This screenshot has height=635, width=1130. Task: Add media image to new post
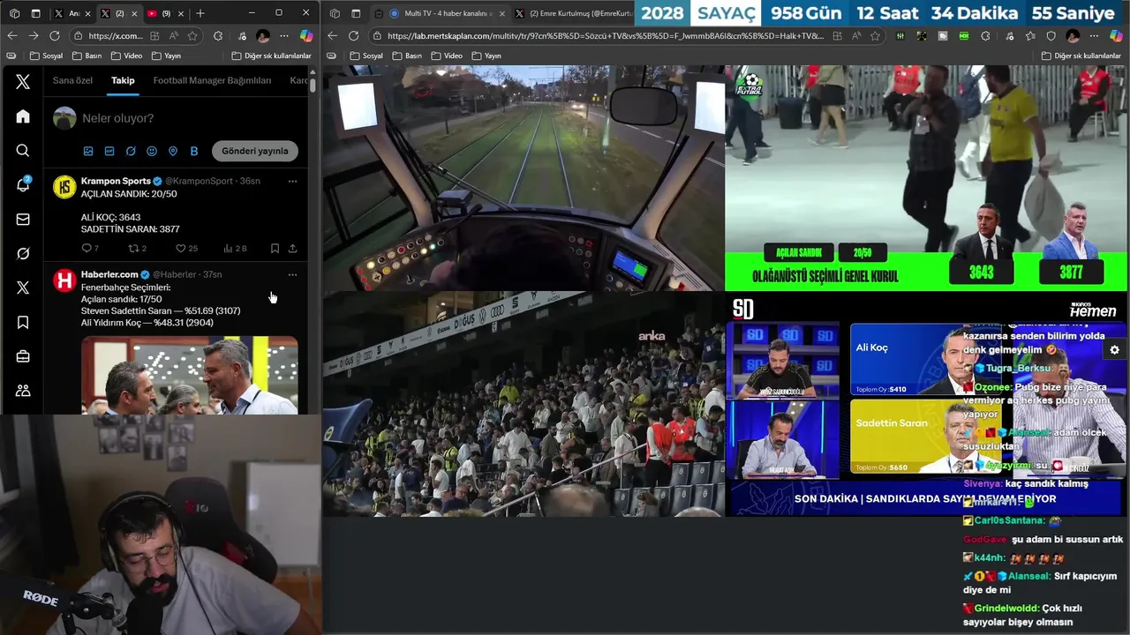(x=88, y=151)
